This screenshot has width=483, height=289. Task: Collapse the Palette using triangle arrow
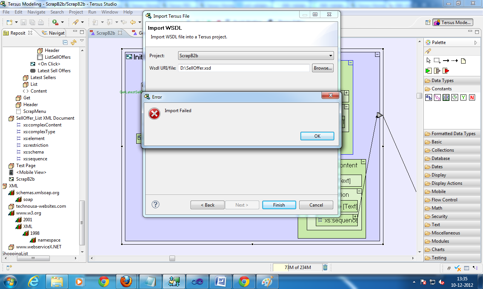point(475,43)
